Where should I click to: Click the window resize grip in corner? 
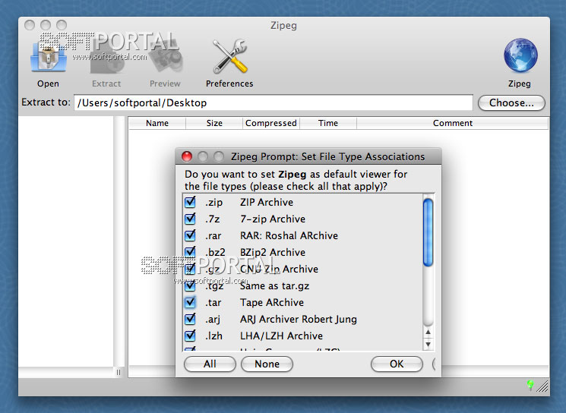click(x=542, y=386)
